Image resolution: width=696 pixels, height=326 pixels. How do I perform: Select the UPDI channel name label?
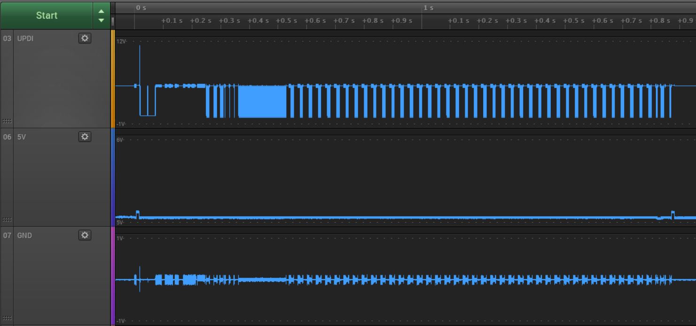[24, 38]
